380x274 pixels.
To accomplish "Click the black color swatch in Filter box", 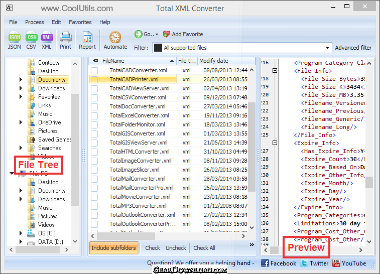I will (x=158, y=48).
